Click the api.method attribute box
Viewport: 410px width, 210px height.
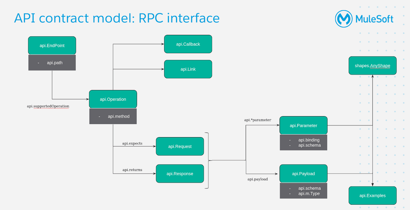point(113,116)
